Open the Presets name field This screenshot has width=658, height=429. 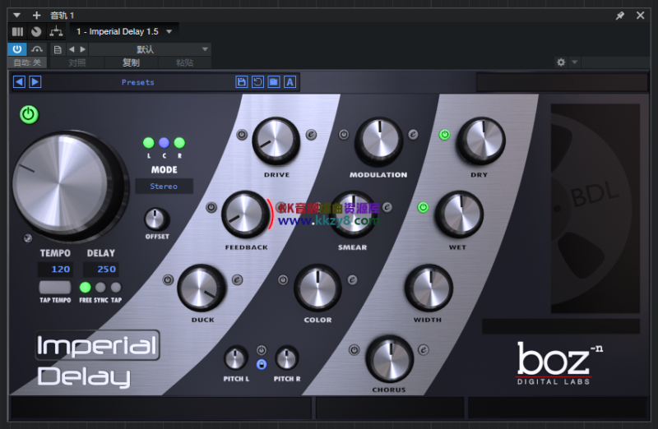point(138,82)
